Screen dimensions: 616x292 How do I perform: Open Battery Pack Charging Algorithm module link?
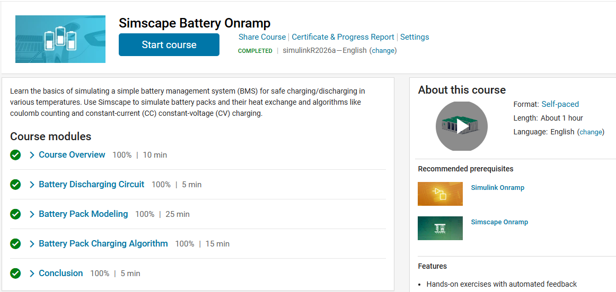tap(103, 244)
